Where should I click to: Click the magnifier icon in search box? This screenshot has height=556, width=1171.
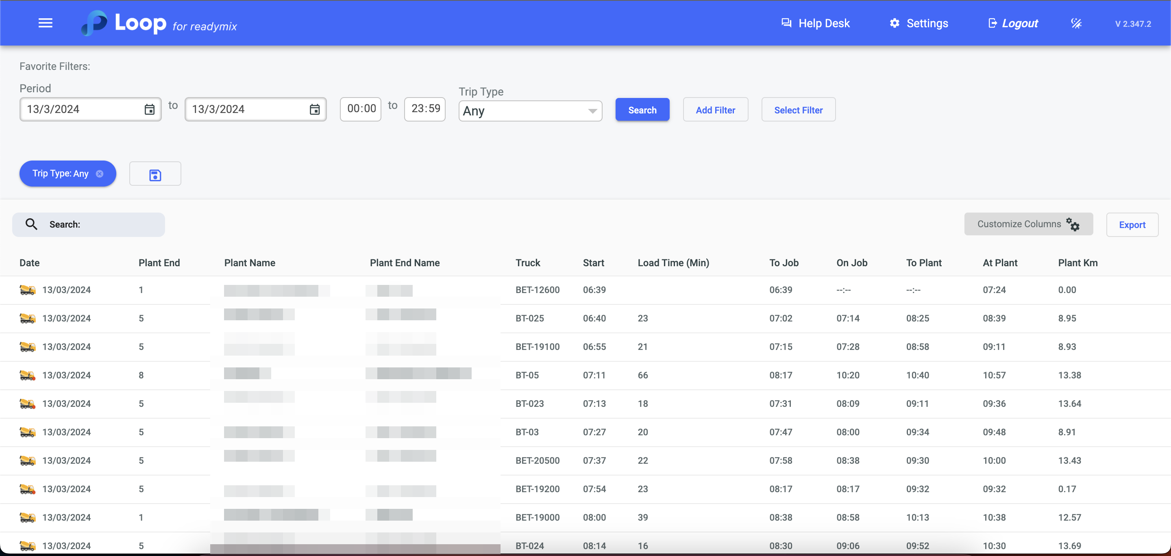[31, 224]
